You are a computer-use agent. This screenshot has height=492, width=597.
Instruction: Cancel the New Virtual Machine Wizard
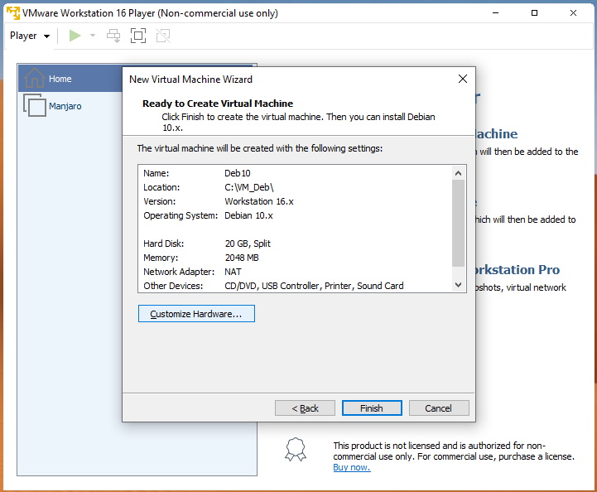point(439,408)
